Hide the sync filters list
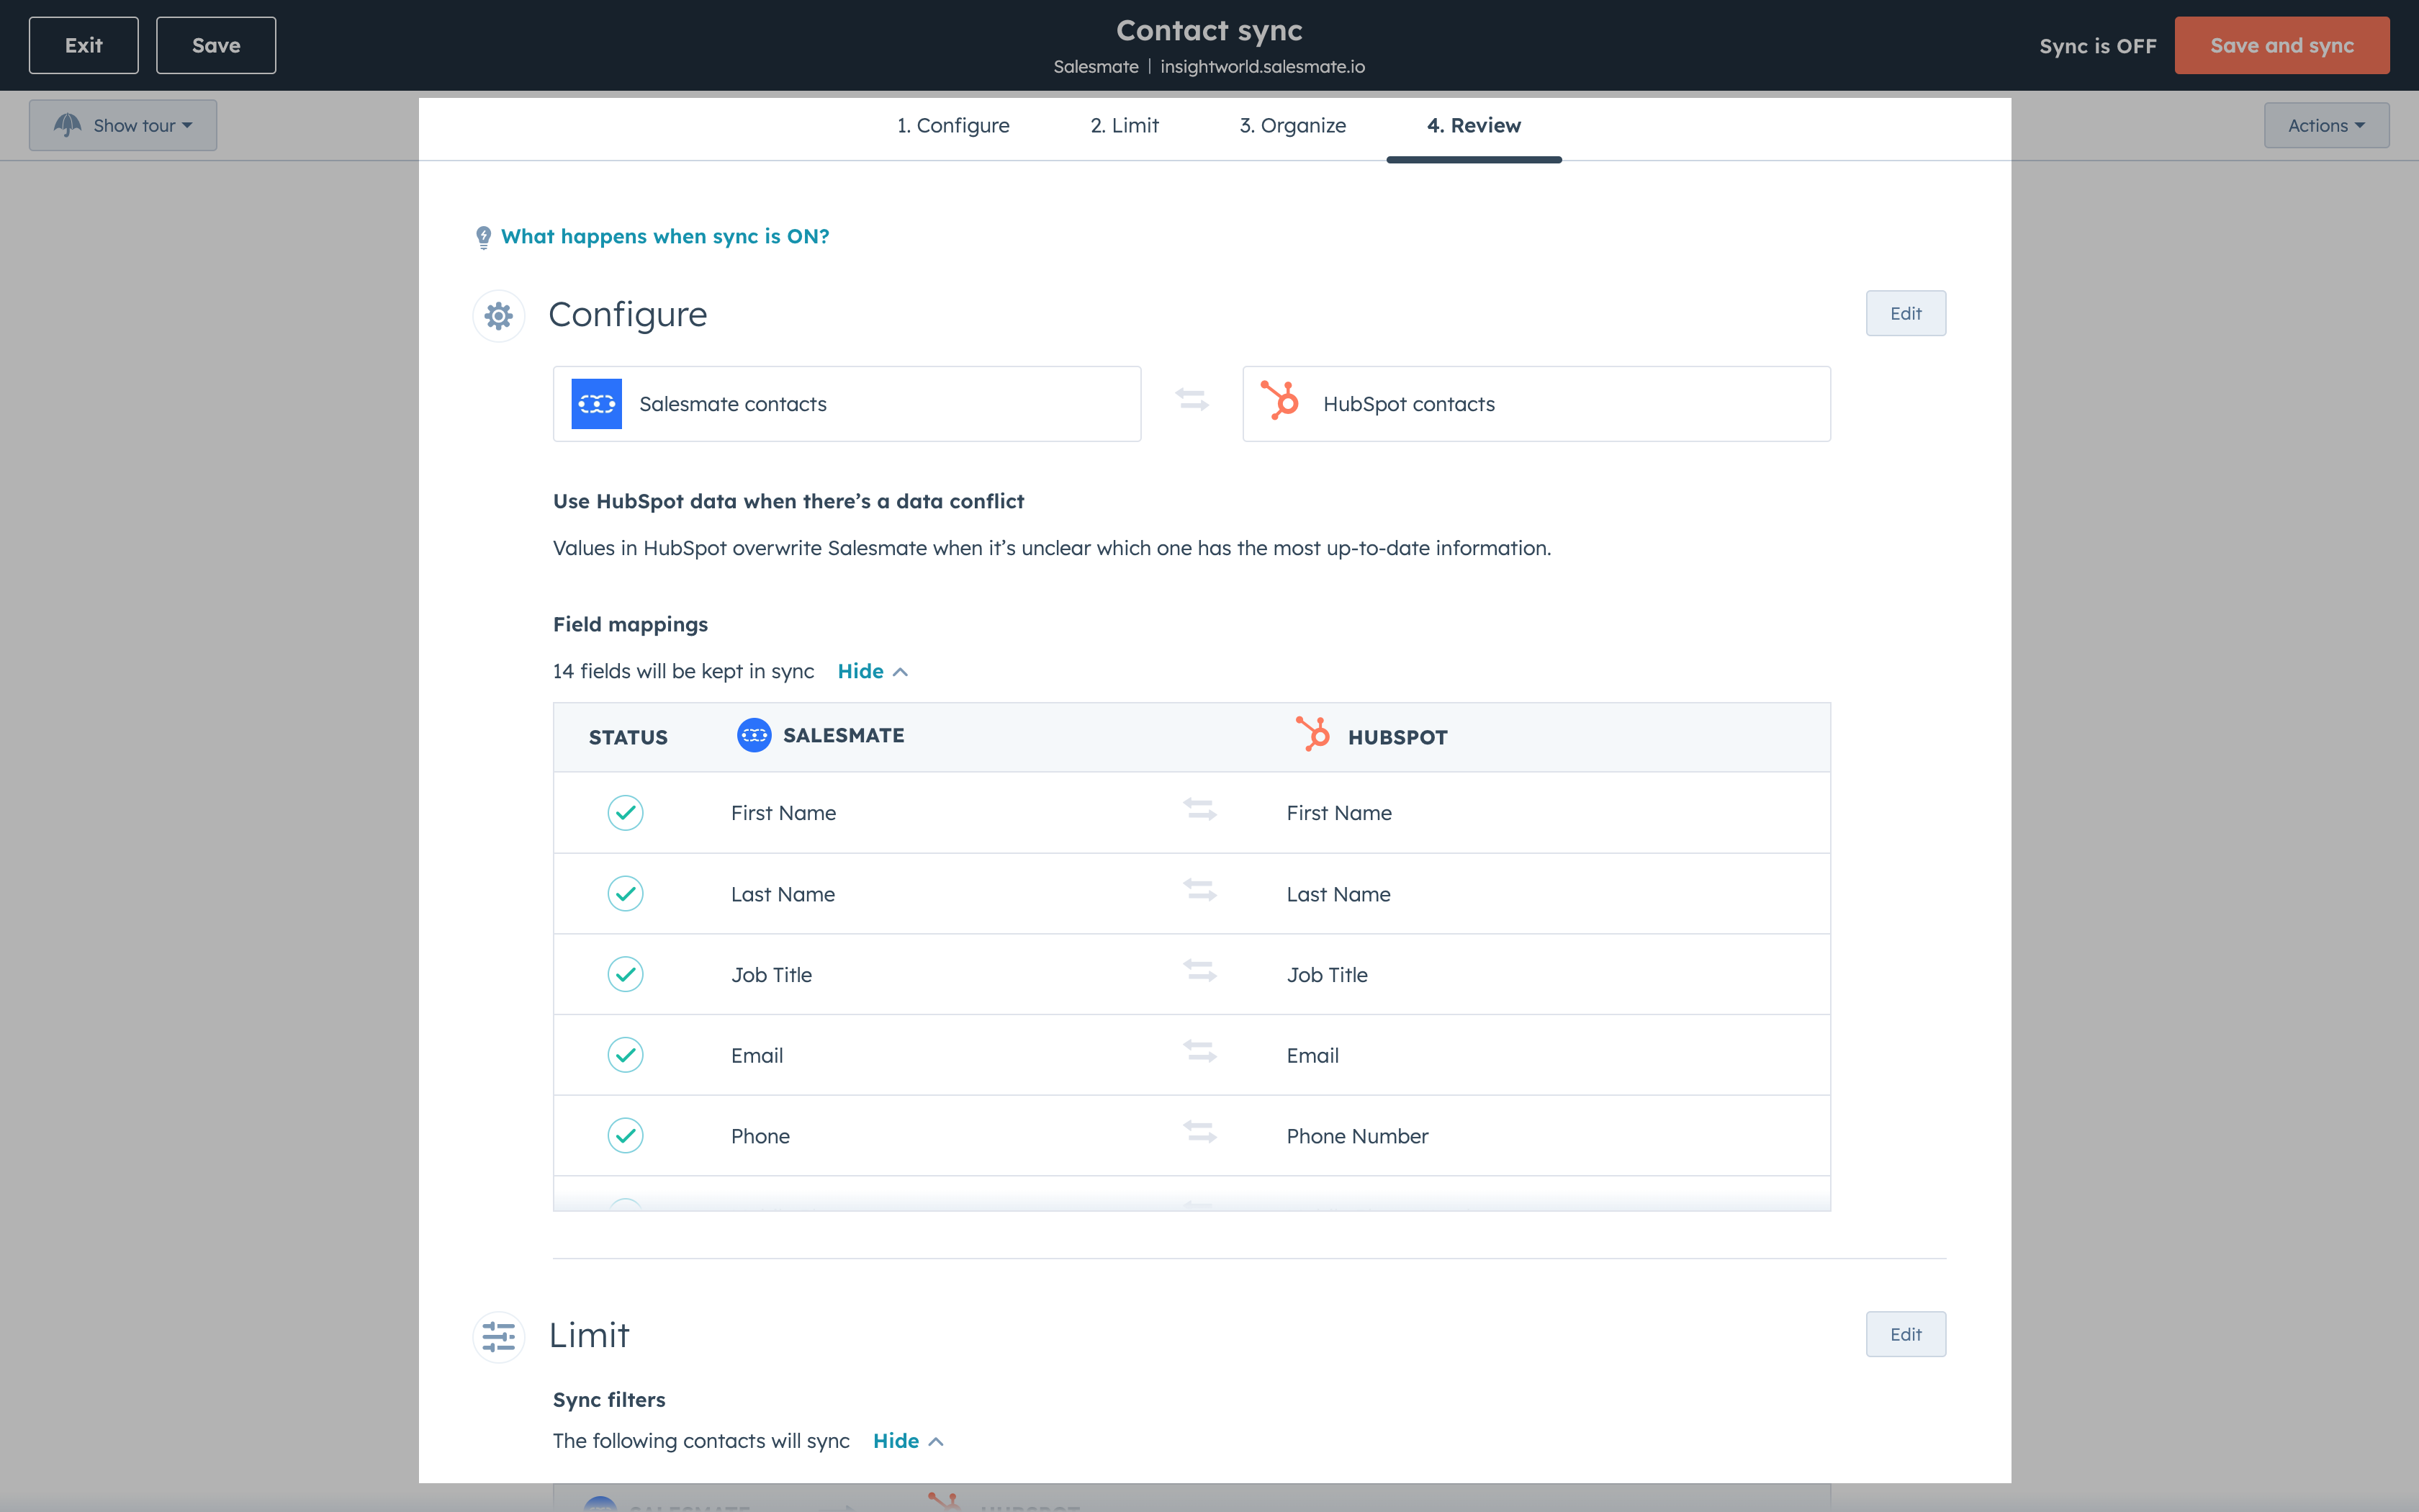The height and width of the screenshot is (1512, 2419). click(x=908, y=1441)
